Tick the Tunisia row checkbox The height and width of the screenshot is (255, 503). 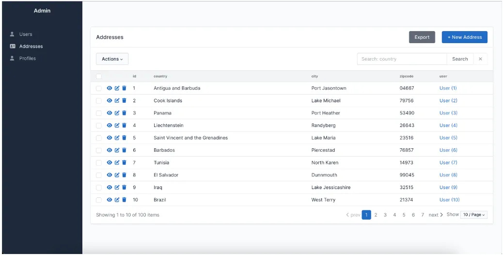(99, 162)
